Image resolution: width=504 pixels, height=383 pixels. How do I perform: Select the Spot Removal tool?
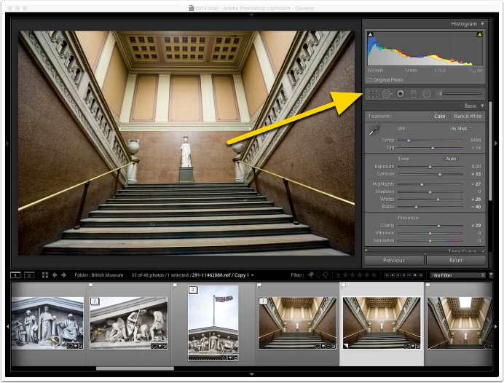[387, 94]
